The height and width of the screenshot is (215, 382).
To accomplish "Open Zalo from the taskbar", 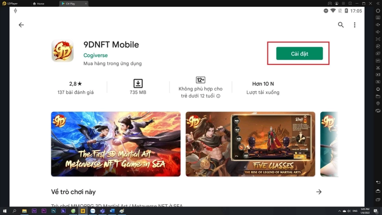I will click(x=93, y=211).
